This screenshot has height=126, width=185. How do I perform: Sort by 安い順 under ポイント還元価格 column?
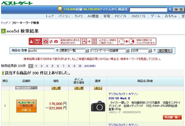[79, 88]
